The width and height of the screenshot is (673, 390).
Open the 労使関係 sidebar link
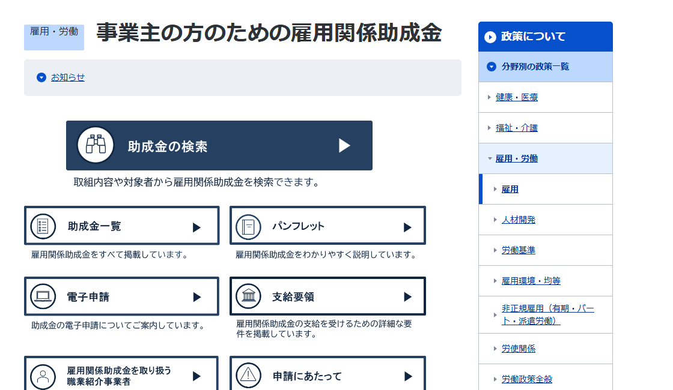(x=518, y=349)
